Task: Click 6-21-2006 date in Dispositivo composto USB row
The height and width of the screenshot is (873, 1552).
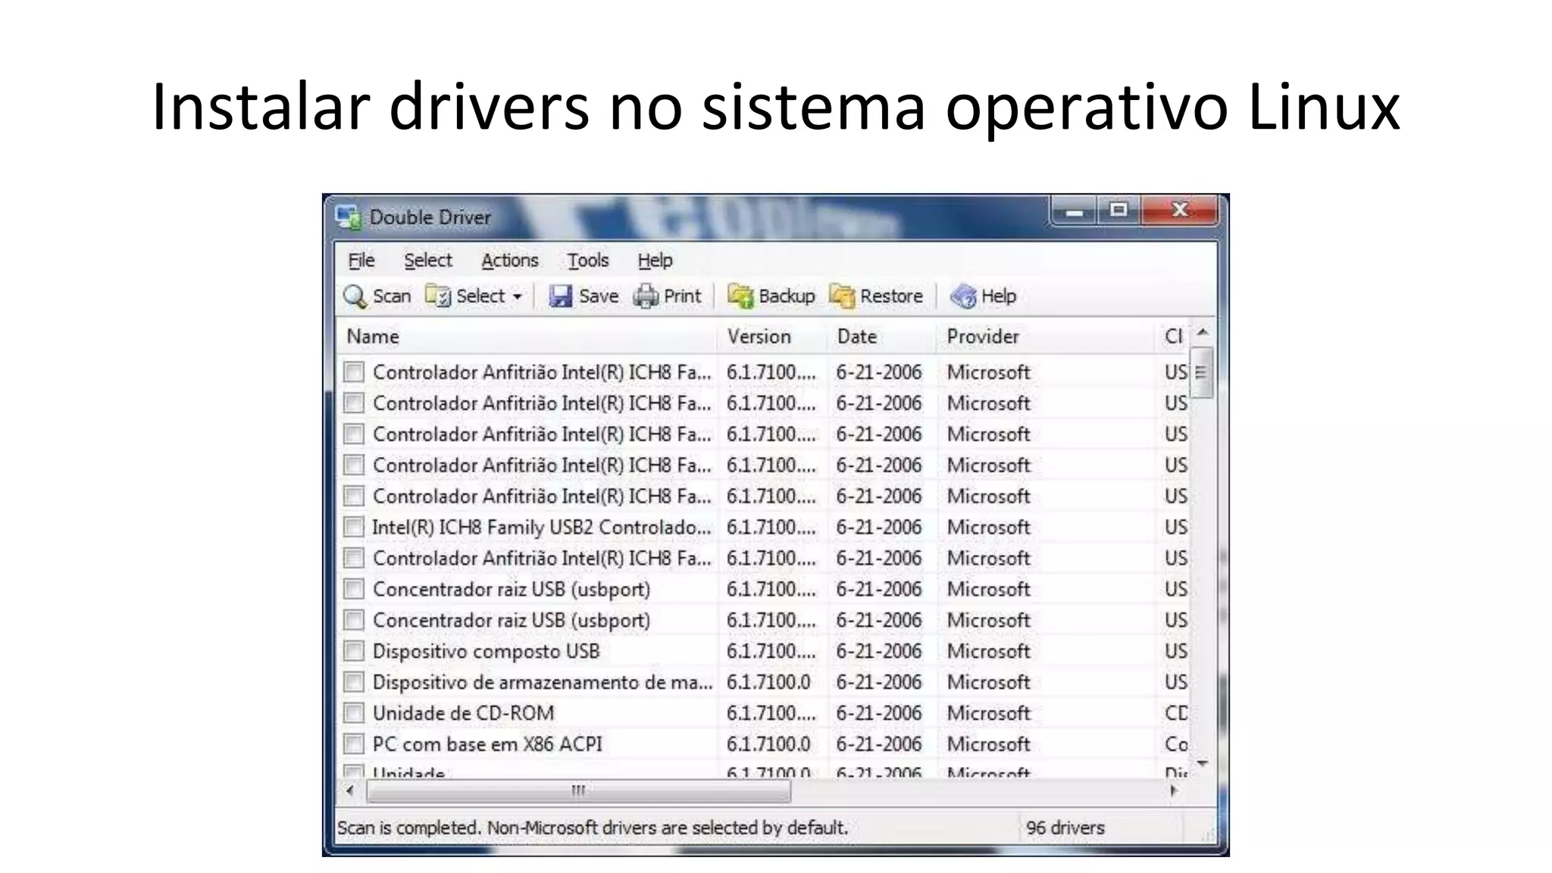Action: [x=879, y=652]
